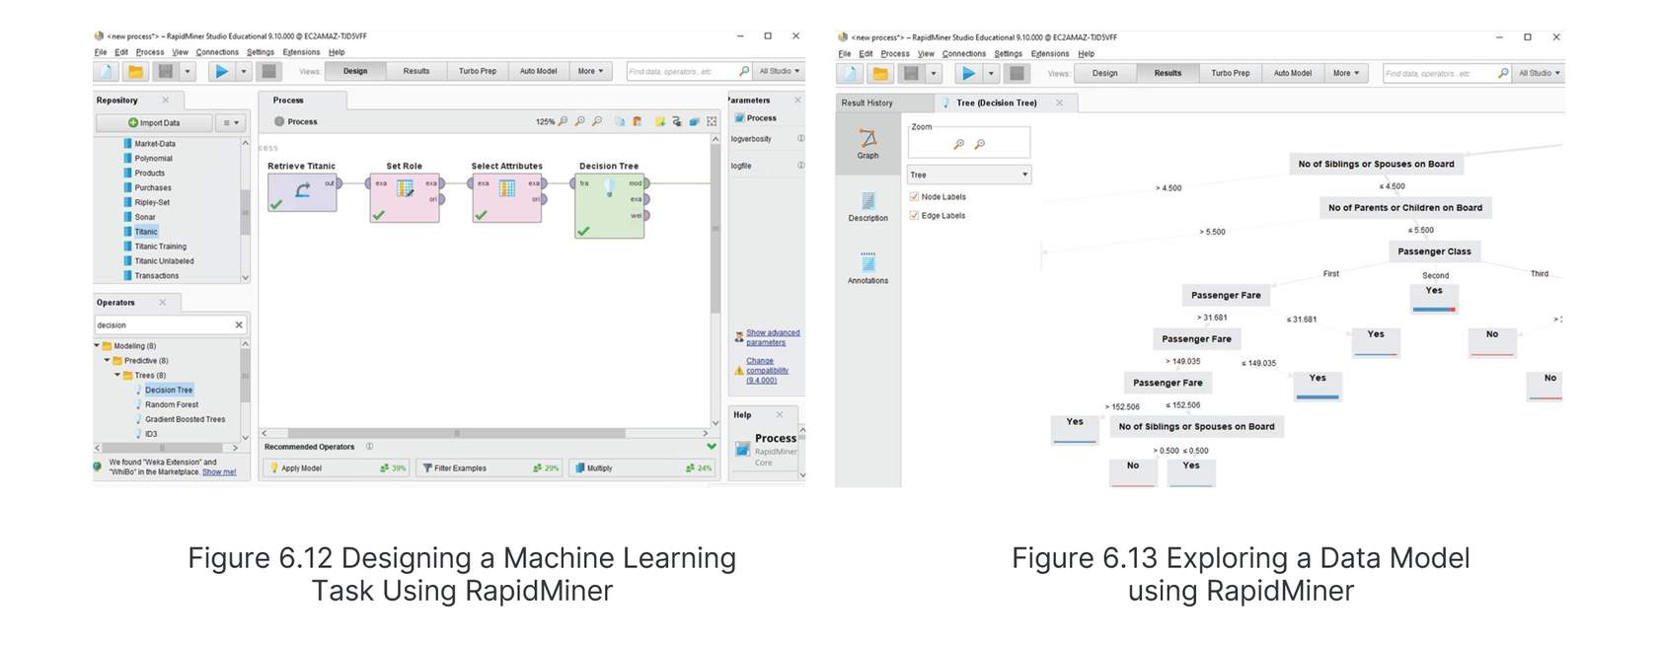Image resolution: width=1658 pixels, height=645 pixels.
Task: Click New Process icon in left window
Action: click(106, 71)
